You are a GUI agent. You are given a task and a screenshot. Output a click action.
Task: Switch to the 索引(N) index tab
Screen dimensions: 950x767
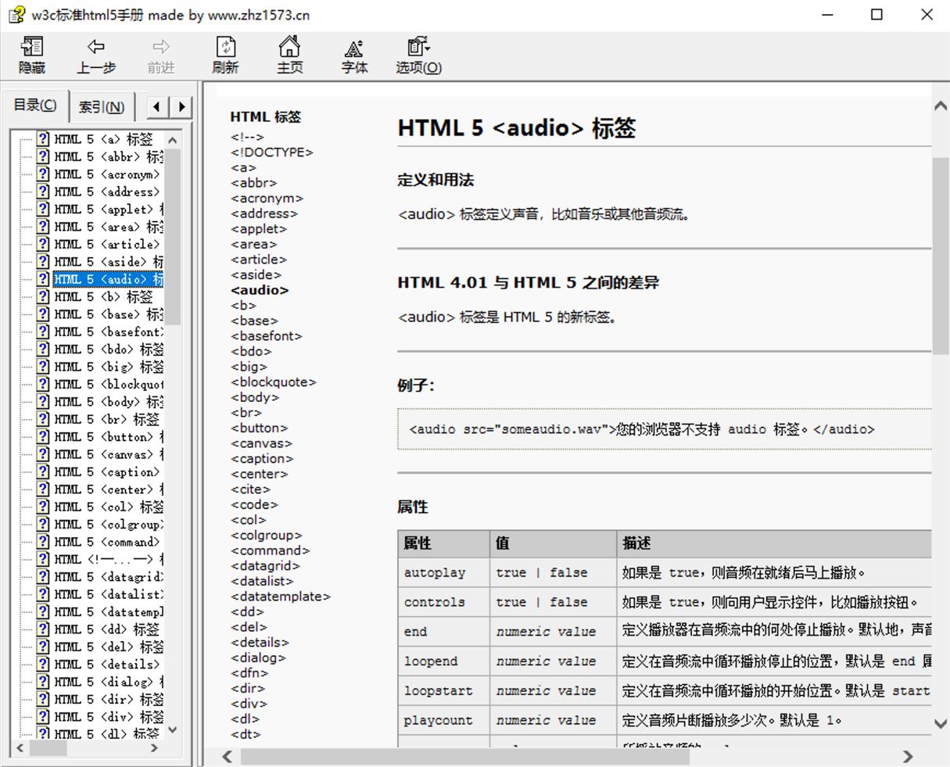102,107
